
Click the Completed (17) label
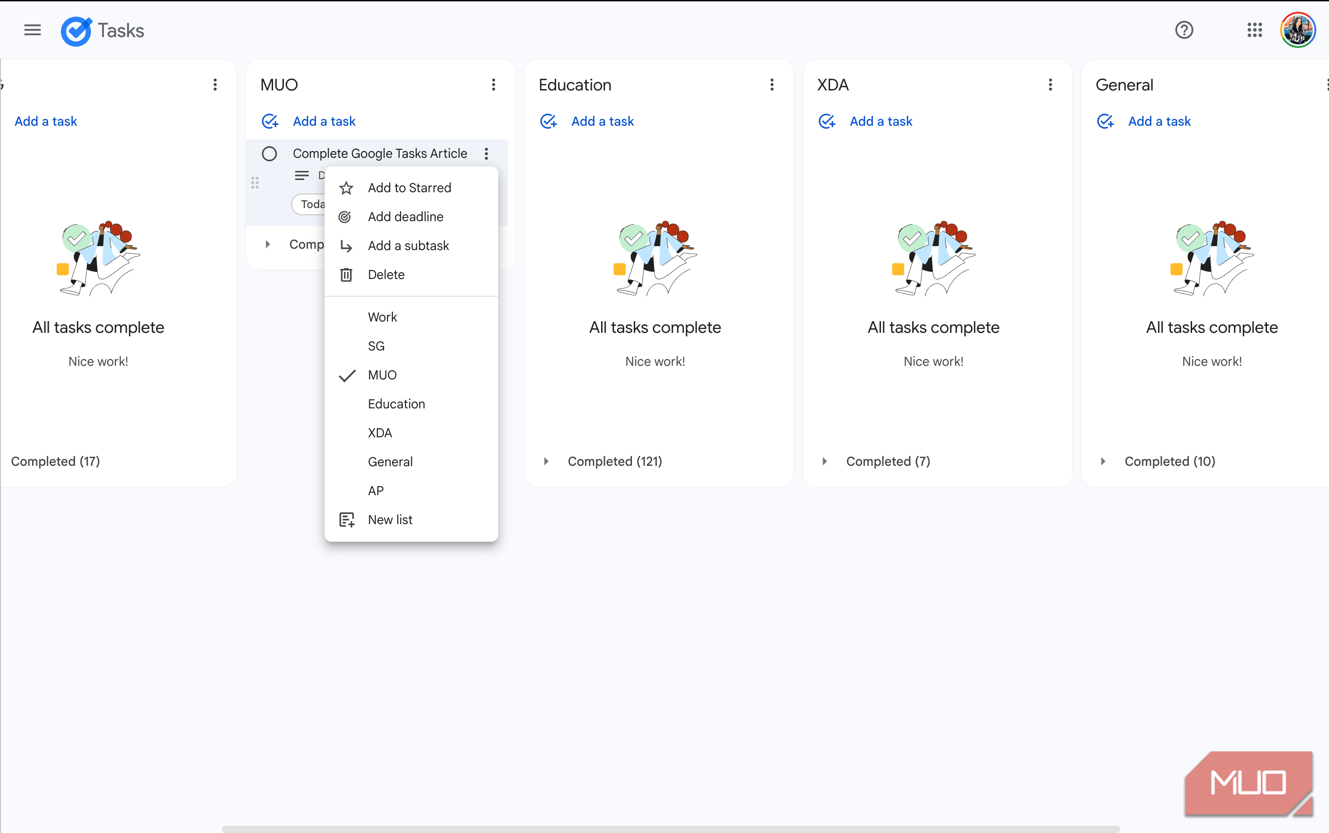(56, 461)
